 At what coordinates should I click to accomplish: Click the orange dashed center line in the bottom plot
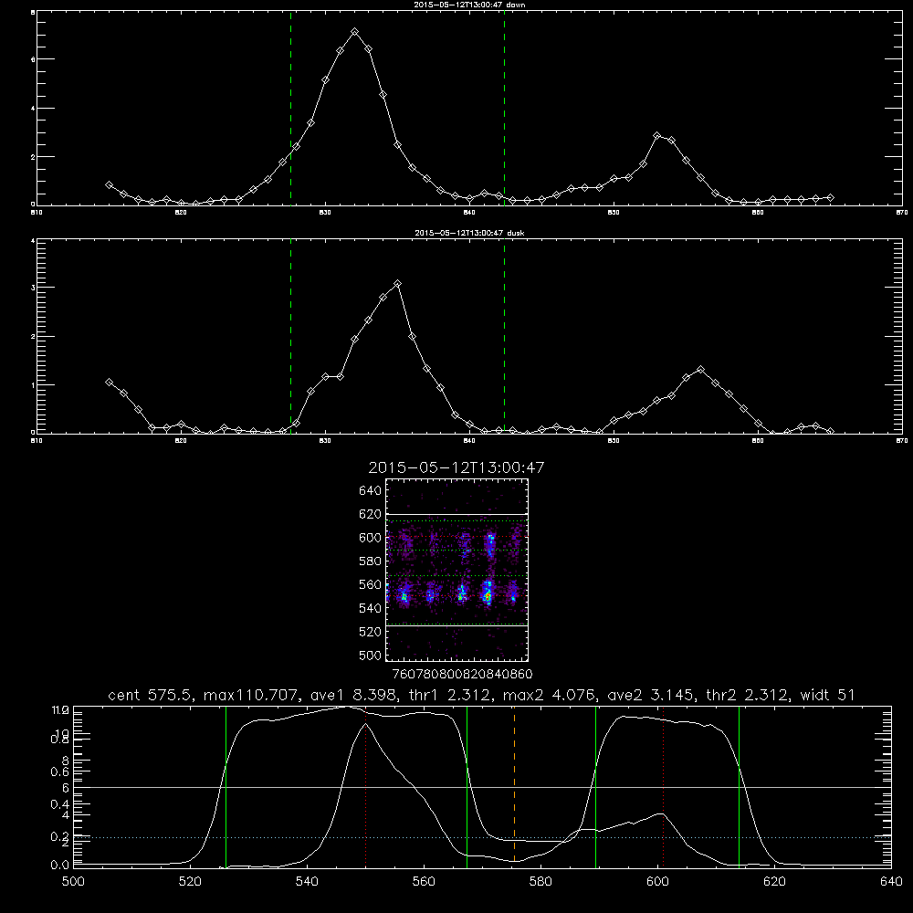coord(514,786)
